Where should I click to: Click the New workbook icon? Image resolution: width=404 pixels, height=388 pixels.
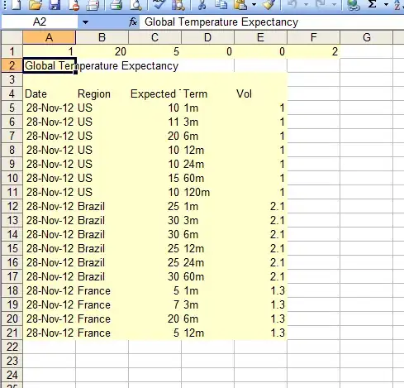tap(16, 4)
